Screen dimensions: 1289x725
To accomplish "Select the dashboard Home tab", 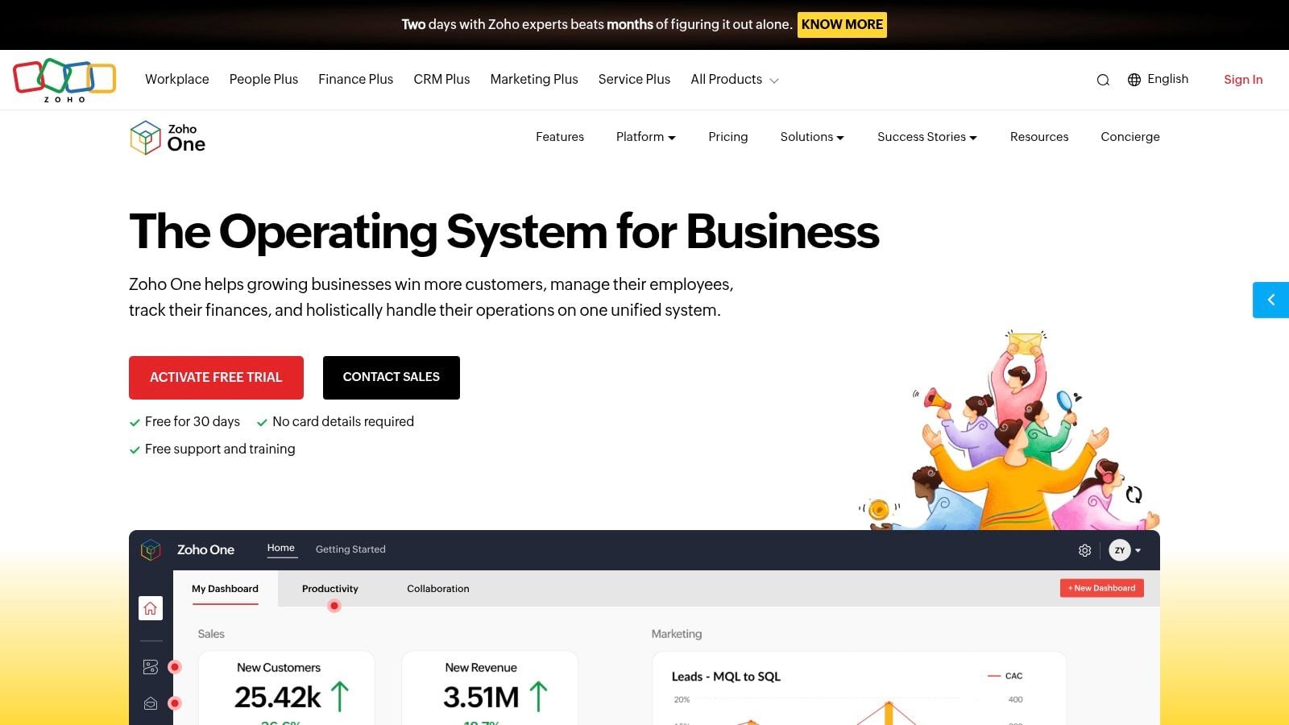I will 281,549.
